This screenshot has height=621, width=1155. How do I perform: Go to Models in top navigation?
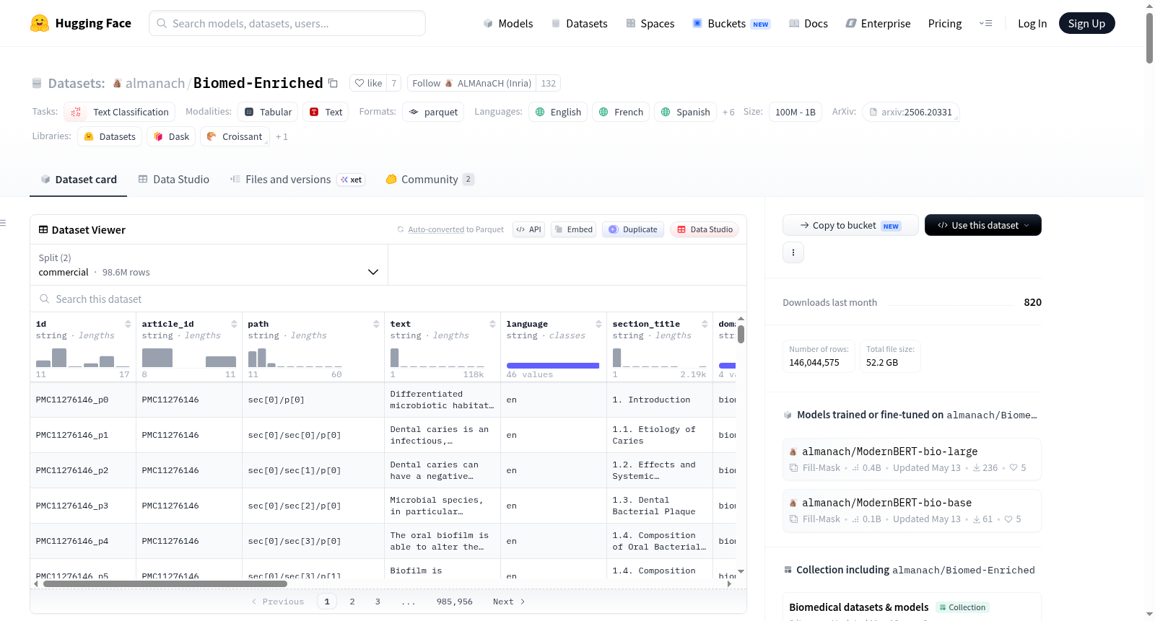pos(508,23)
